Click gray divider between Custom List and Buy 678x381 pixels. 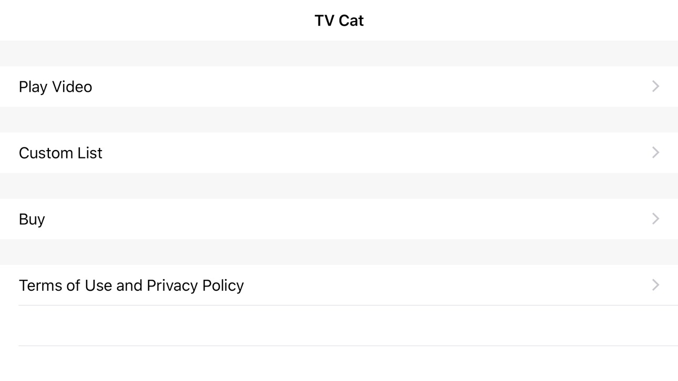(x=339, y=186)
